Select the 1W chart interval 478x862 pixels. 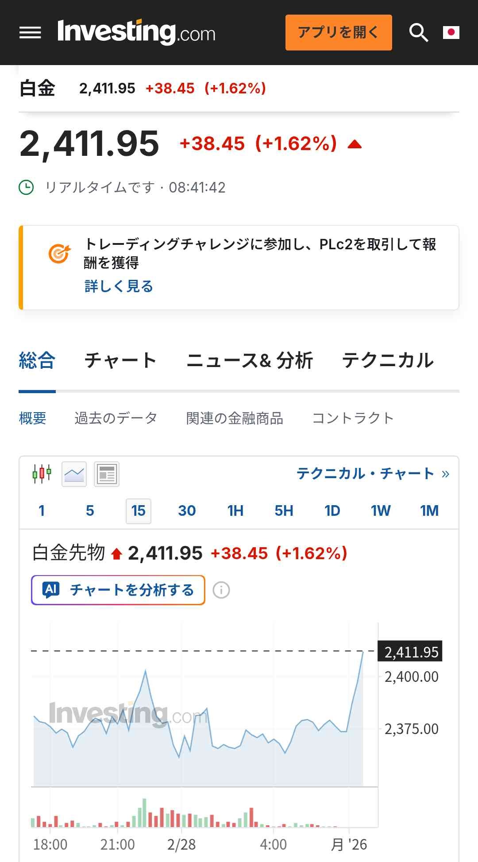click(x=381, y=511)
